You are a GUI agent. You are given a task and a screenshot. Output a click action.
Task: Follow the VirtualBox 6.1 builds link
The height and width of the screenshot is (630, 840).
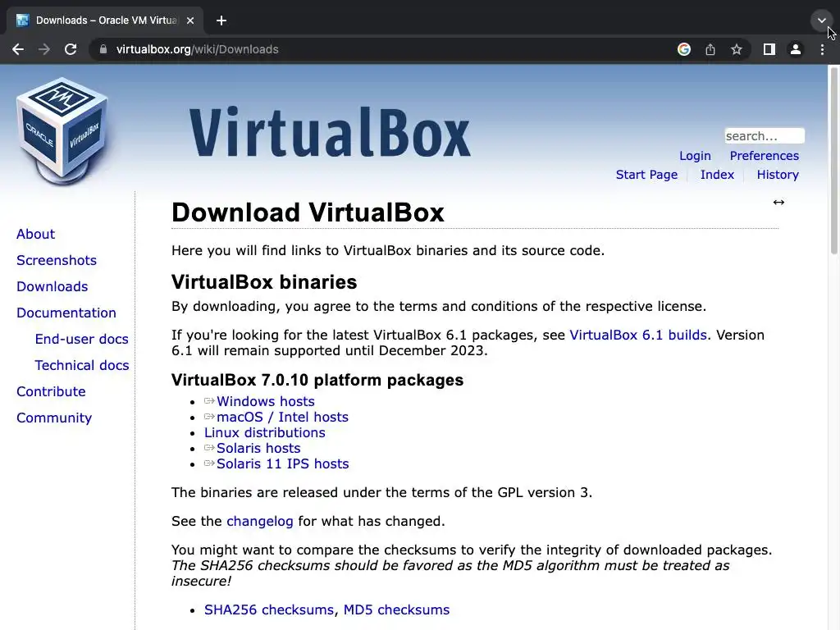[x=638, y=335]
